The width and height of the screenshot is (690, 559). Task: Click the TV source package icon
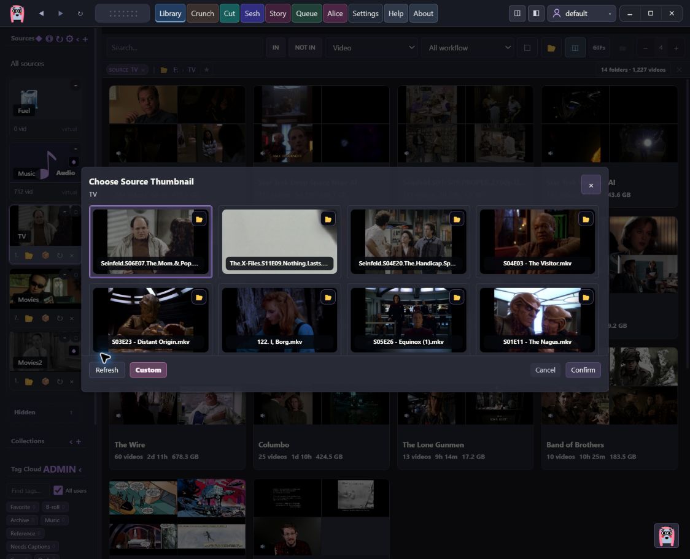point(45,256)
